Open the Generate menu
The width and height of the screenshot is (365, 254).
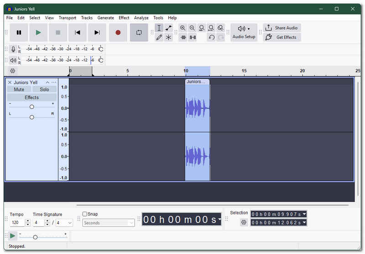pyautogui.click(x=106, y=18)
